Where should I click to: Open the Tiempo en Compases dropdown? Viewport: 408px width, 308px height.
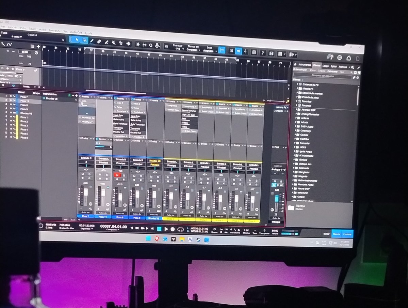[194, 48]
